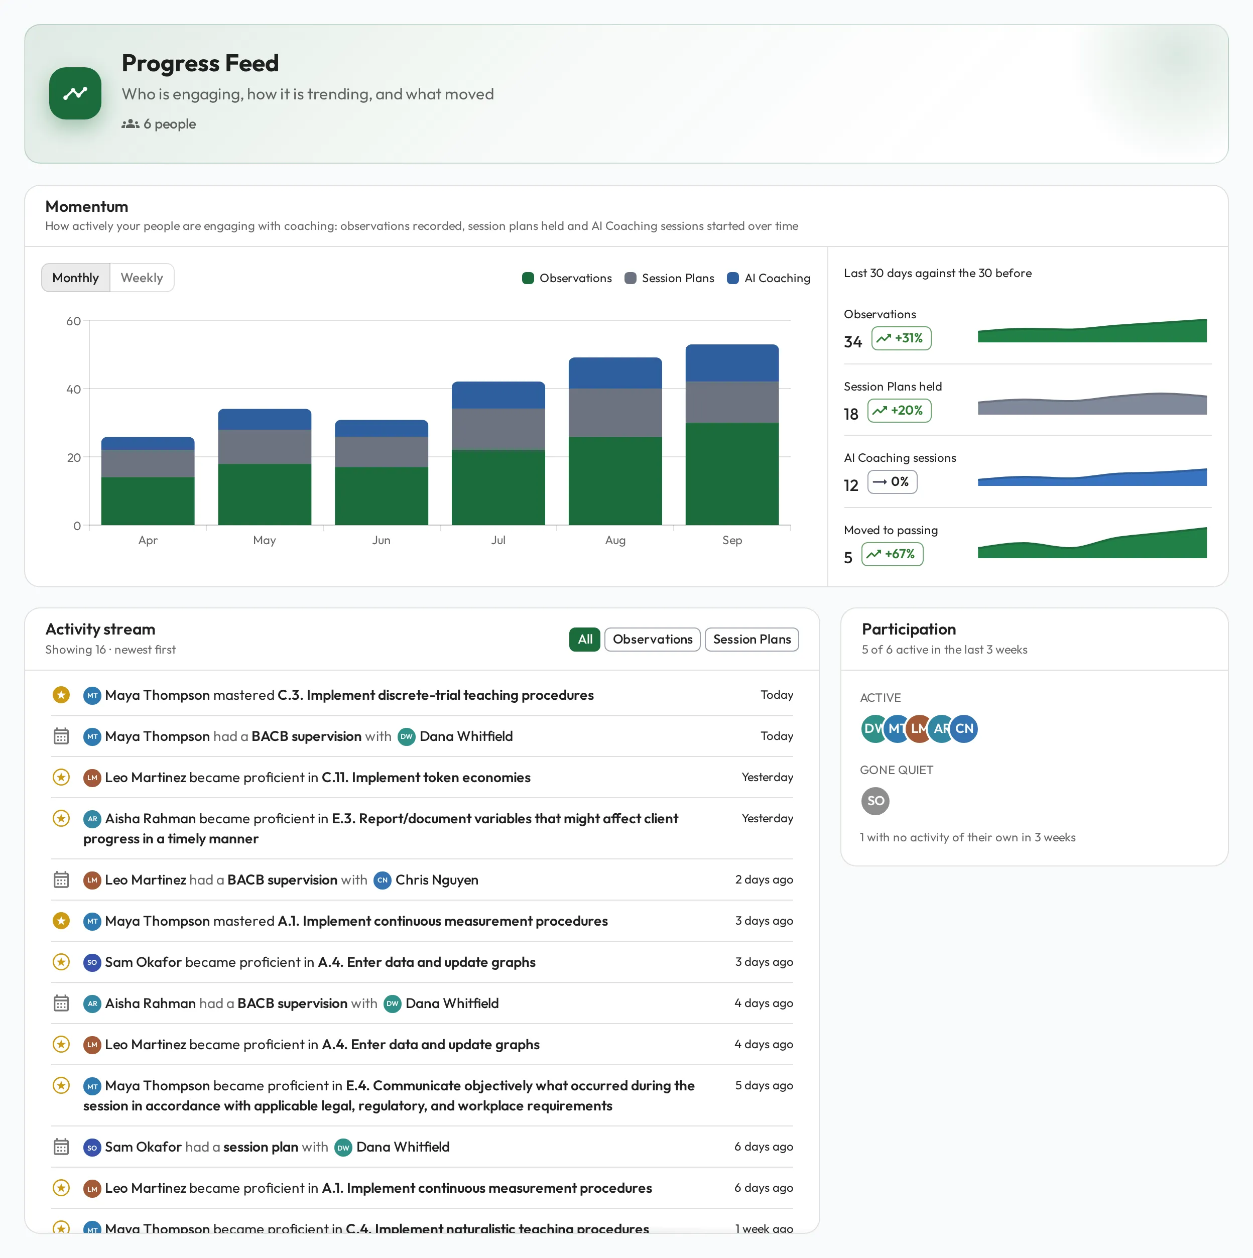The width and height of the screenshot is (1253, 1258).
Task: Select the All filter in Activity stream
Action: (585, 640)
